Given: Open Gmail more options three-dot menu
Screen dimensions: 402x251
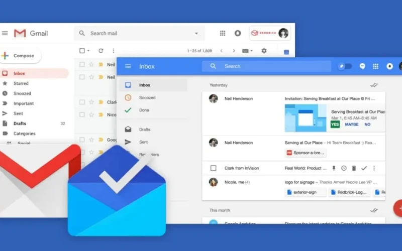Looking at the screenshot, I should click(114, 51).
